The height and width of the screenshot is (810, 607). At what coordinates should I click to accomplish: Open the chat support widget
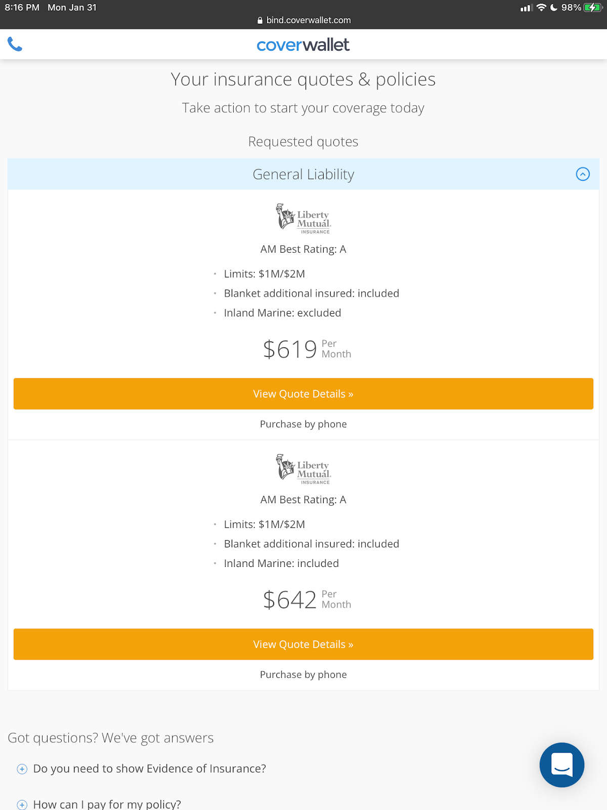pyautogui.click(x=561, y=764)
